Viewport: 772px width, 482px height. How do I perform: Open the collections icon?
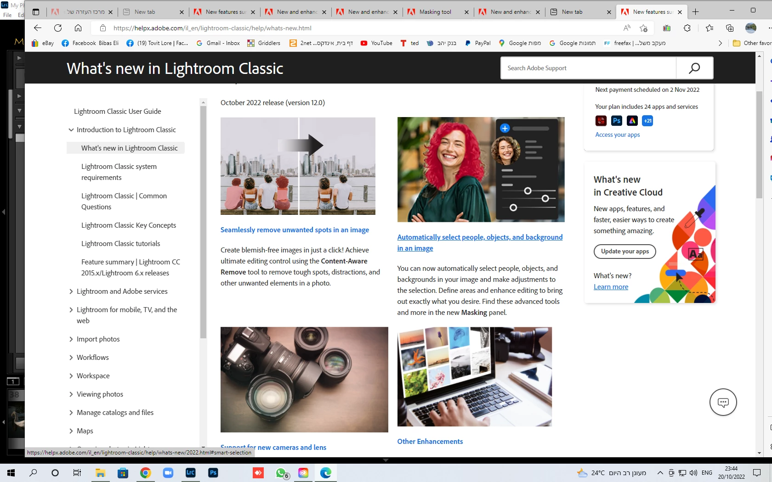click(730, 28)
